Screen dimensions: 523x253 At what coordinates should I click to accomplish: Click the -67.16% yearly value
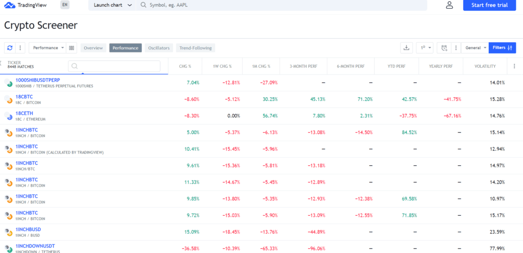pos(452,116)
